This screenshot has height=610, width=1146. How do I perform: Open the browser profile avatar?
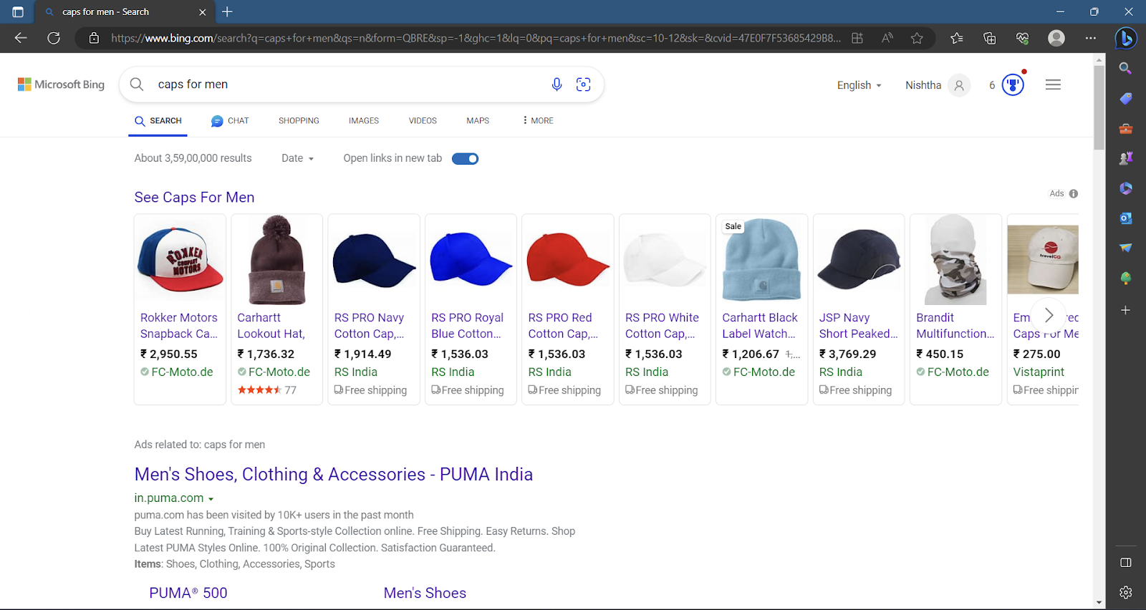point(1056,38)
